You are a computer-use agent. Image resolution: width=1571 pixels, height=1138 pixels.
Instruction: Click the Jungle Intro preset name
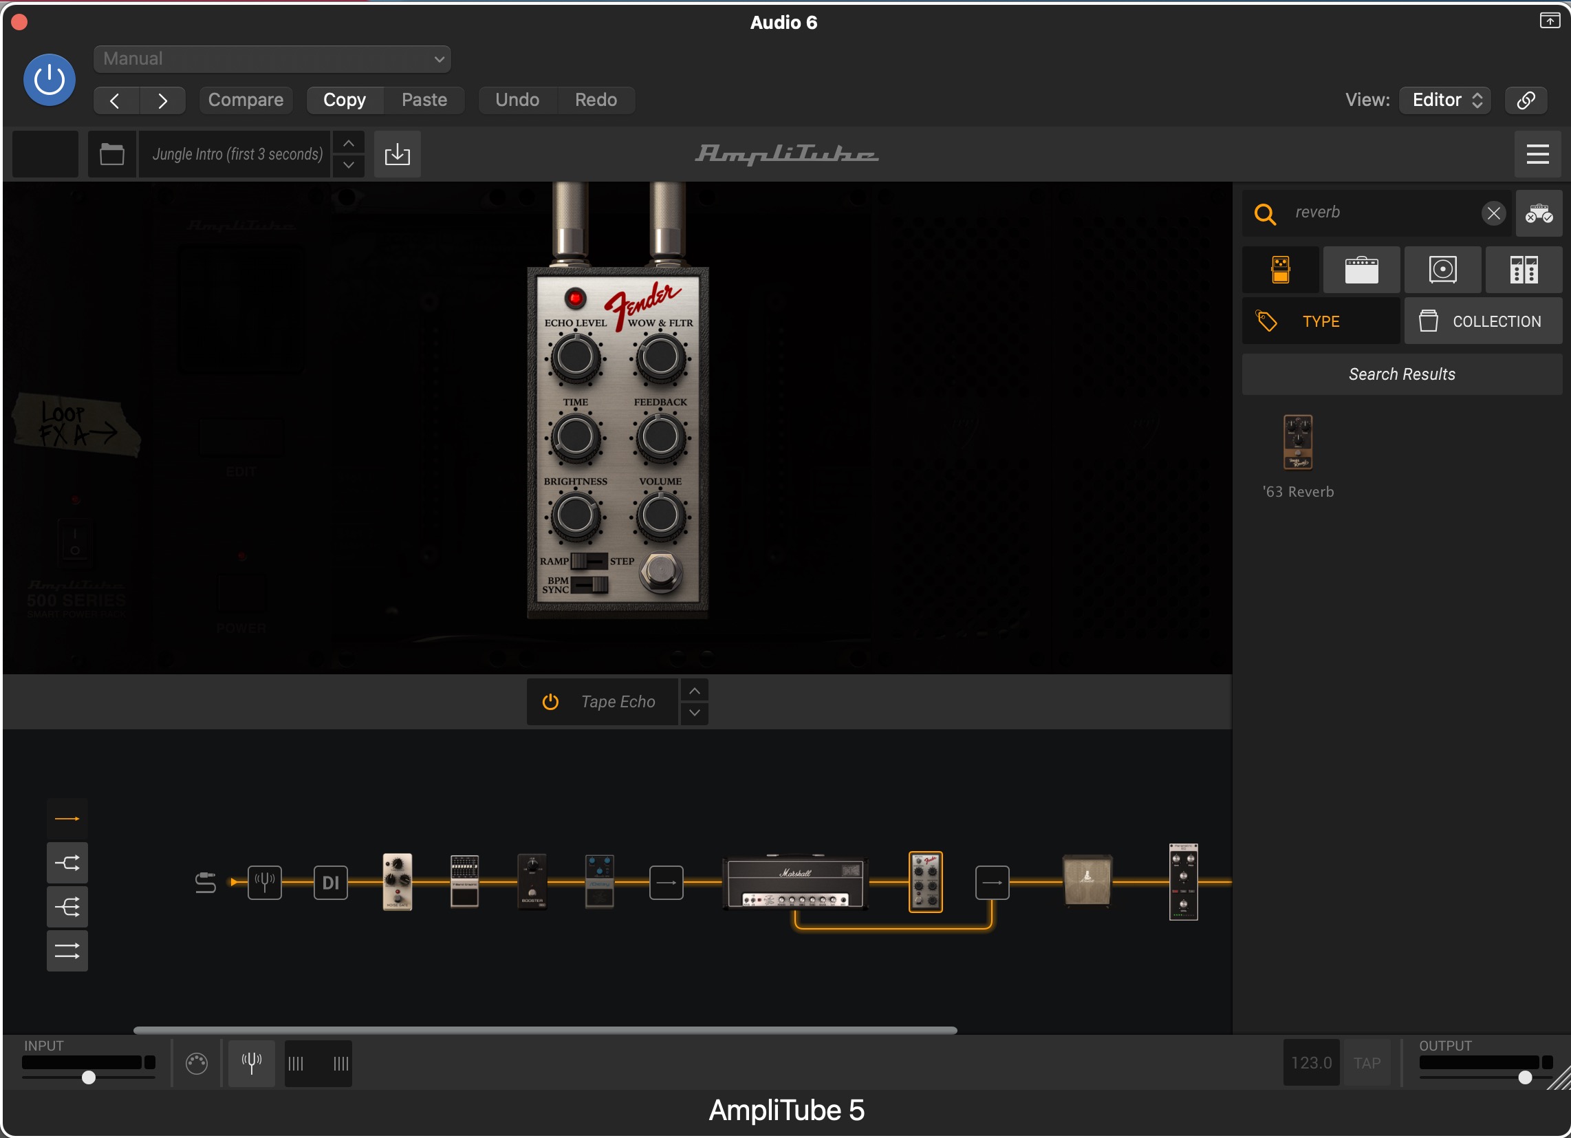(237, 154)
